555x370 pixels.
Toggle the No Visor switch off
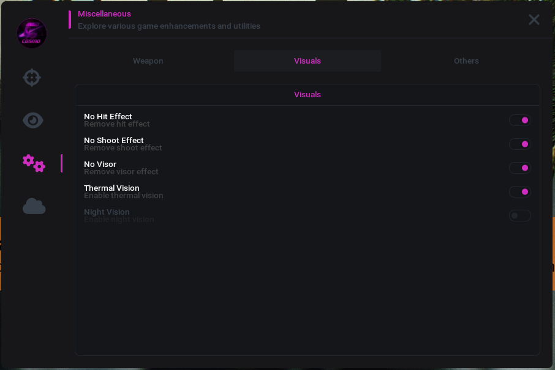520,168
